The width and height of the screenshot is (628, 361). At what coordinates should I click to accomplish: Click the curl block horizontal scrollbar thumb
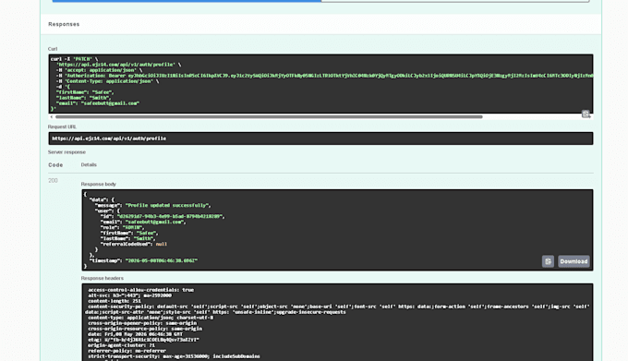coord(269,117)
